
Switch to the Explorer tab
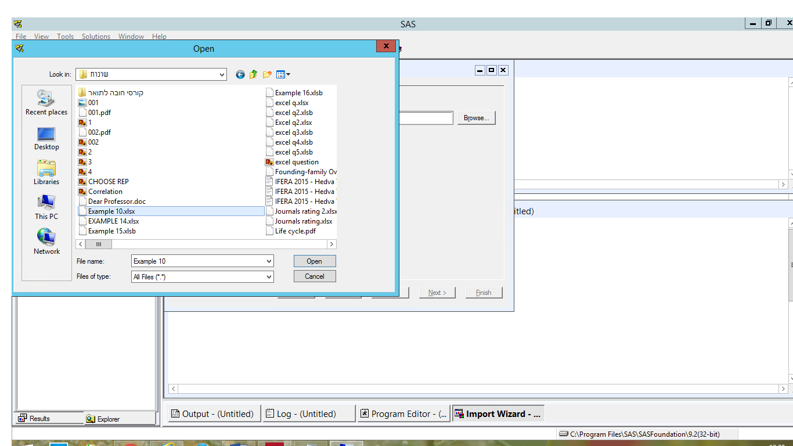120,419
